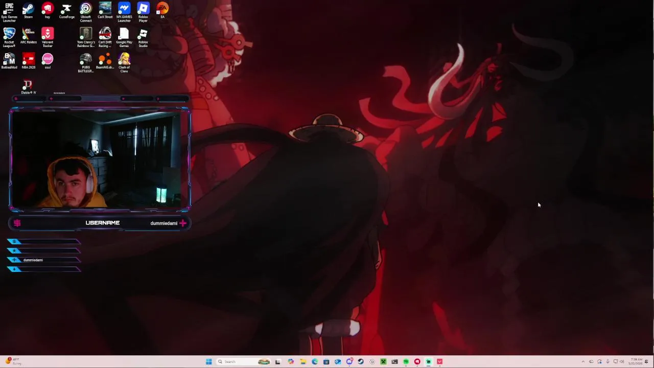Open Microsoft Store from the taskbar
The width and height of the screenshot is (654, 368).
click(x=326, y=362)
